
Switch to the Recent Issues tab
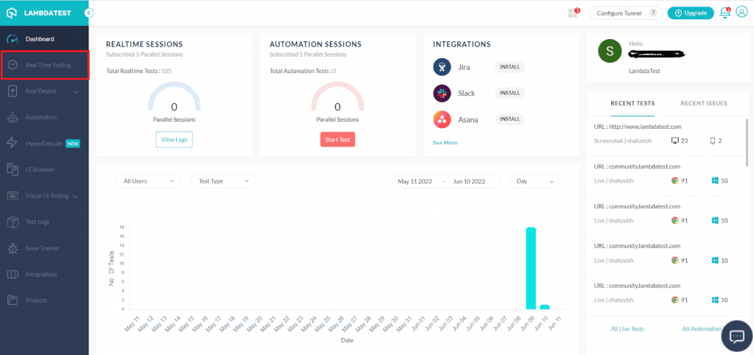[x=703, y=104]
